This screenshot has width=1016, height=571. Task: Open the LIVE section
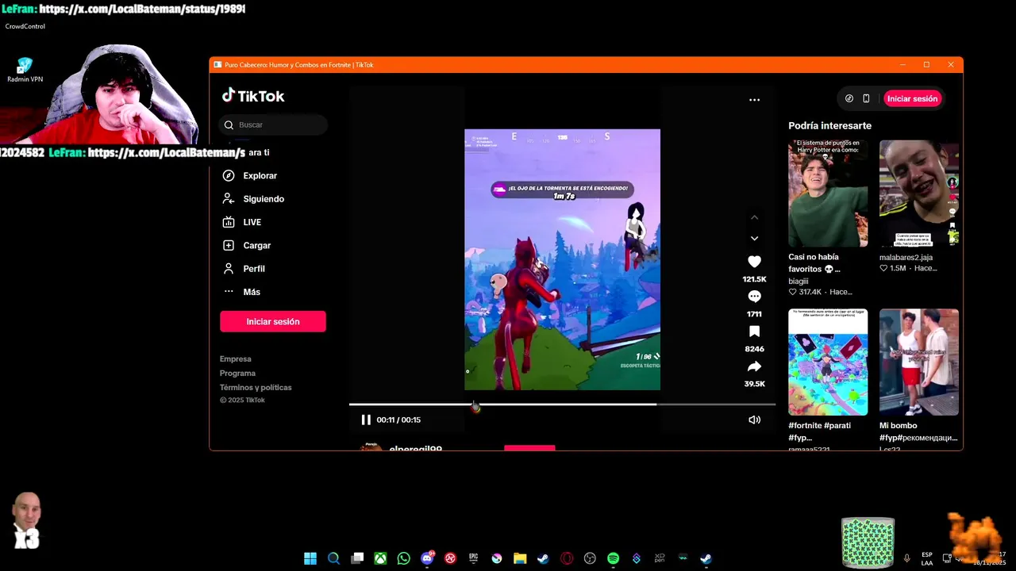point(242,222)
